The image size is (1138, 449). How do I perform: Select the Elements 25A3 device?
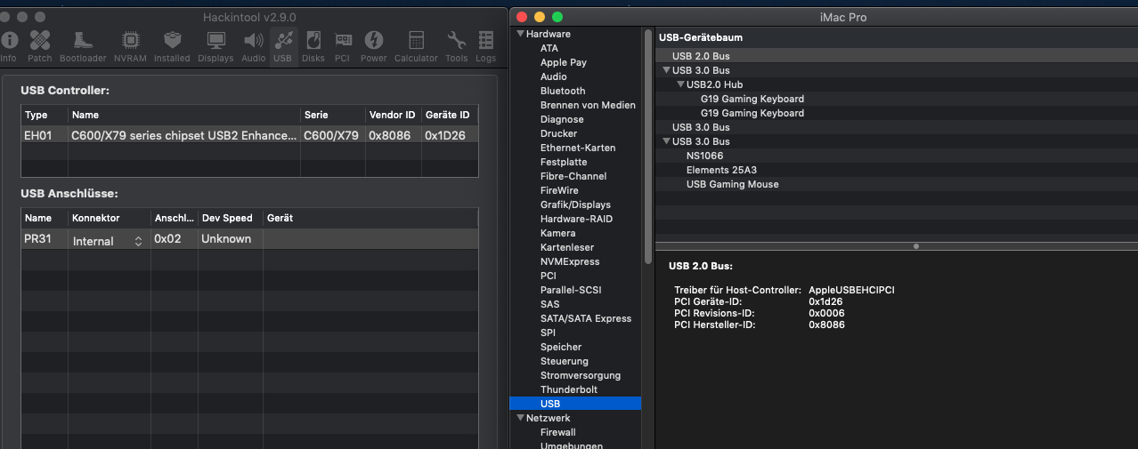pos(721,170)
